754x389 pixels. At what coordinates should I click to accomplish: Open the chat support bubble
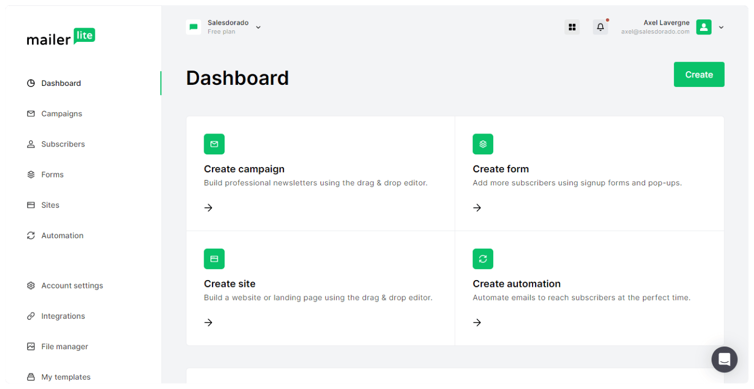pos(725,360)
